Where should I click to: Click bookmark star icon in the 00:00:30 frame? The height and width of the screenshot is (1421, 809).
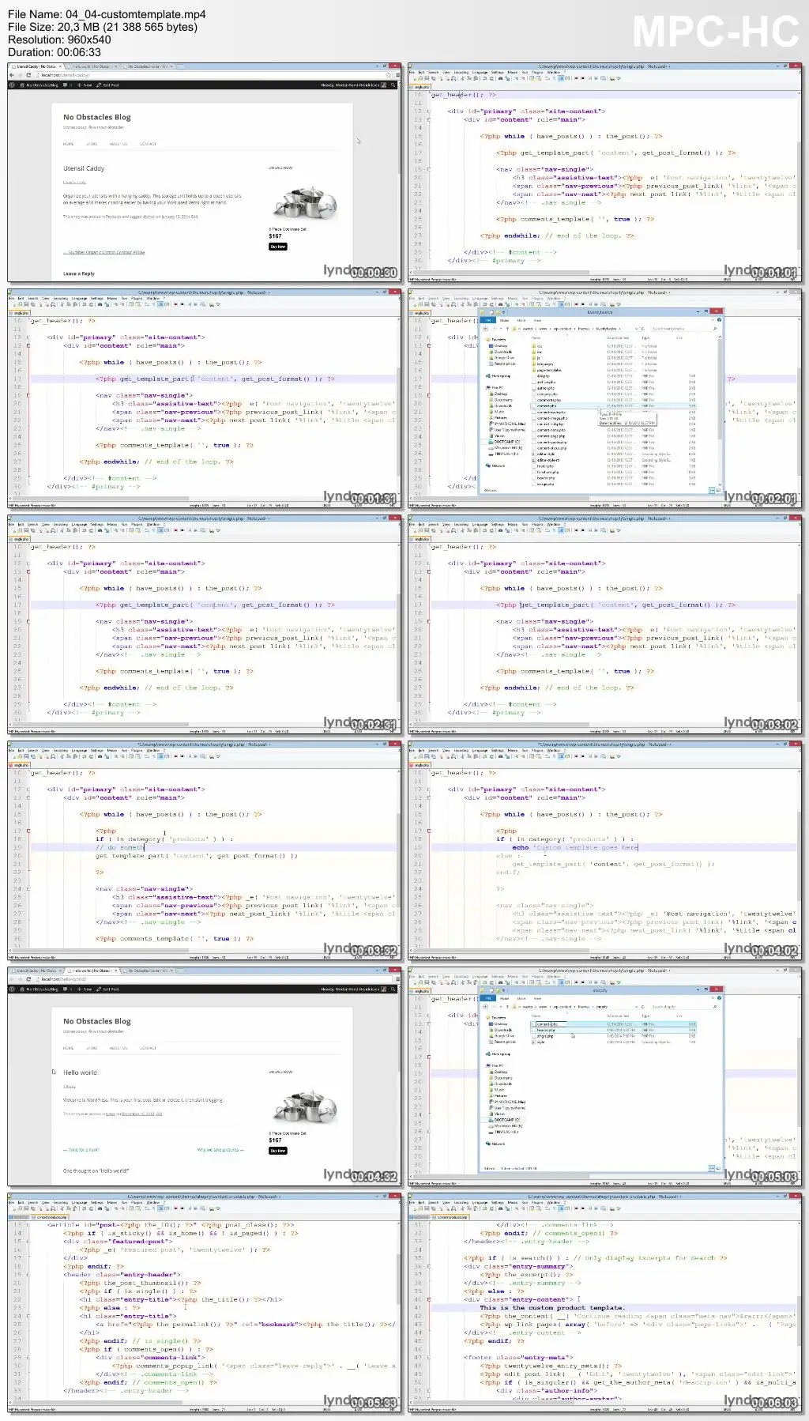pos(388,75)
